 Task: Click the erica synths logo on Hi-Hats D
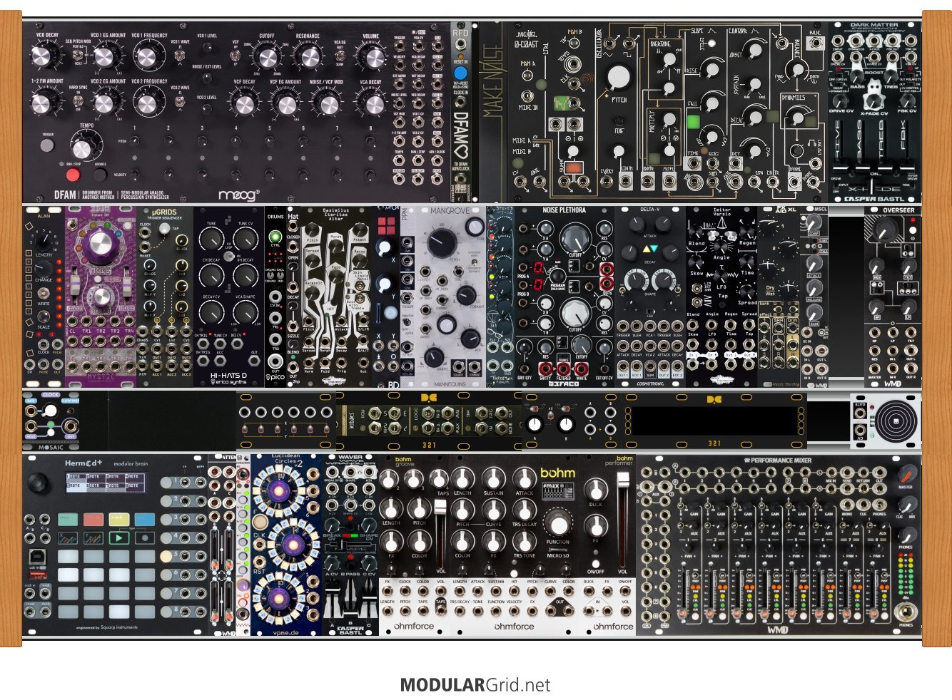coord(228,381)
